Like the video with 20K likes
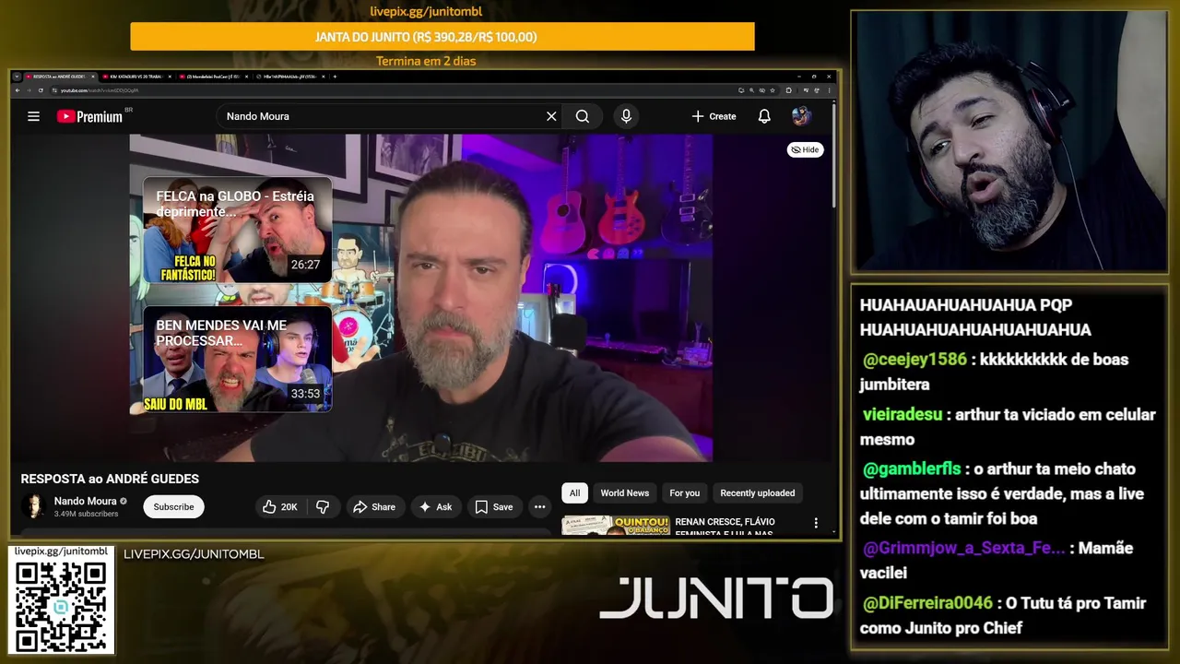The image size is (1180, 664). [x=279, y=506]
